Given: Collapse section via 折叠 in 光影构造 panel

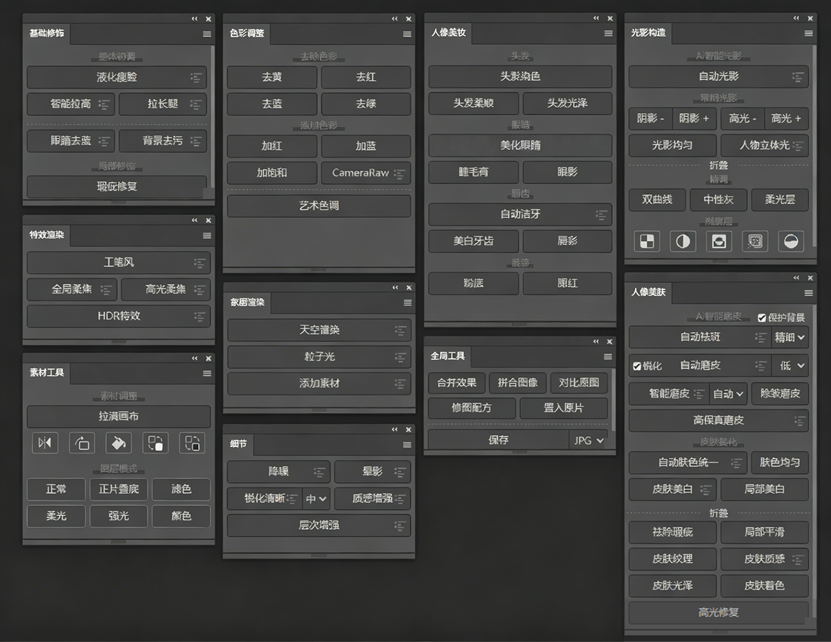Looking at the screenshot, I should coord(718,165).
